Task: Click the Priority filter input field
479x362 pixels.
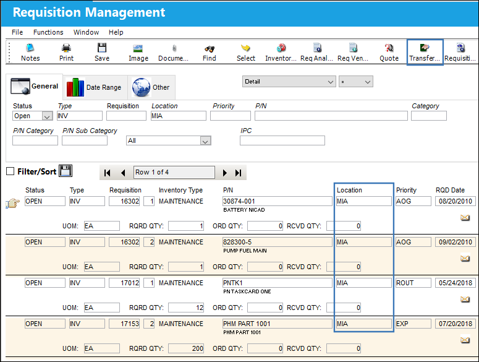Action: (x=231, y=116)
